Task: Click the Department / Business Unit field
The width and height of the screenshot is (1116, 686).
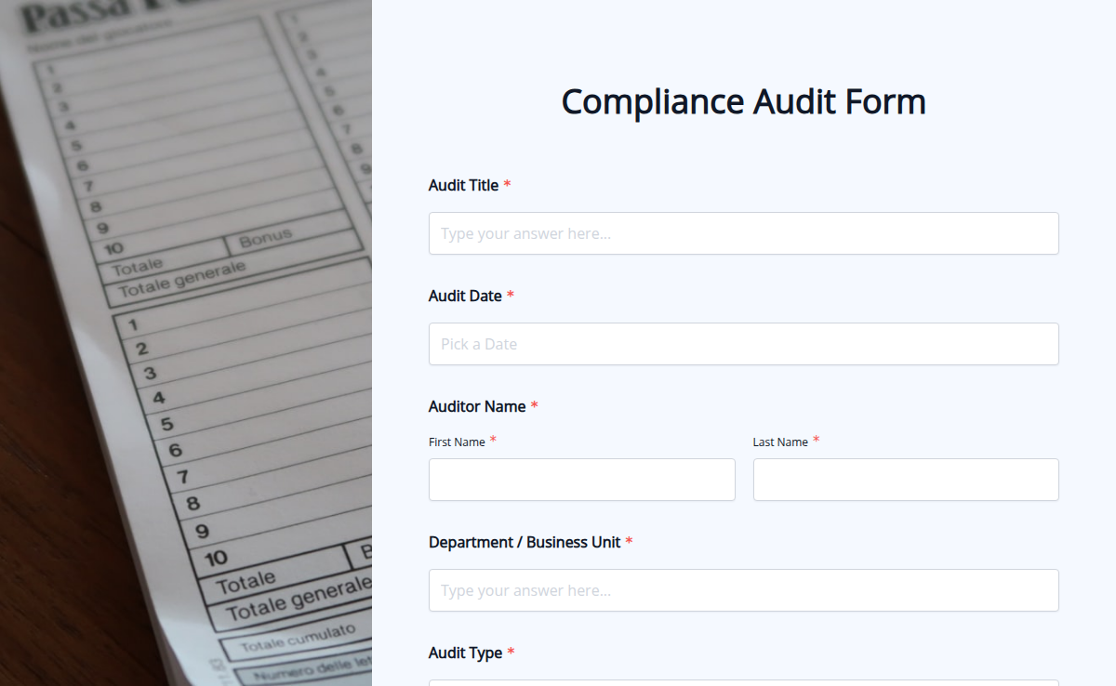Action: click(x=743, y=589)
